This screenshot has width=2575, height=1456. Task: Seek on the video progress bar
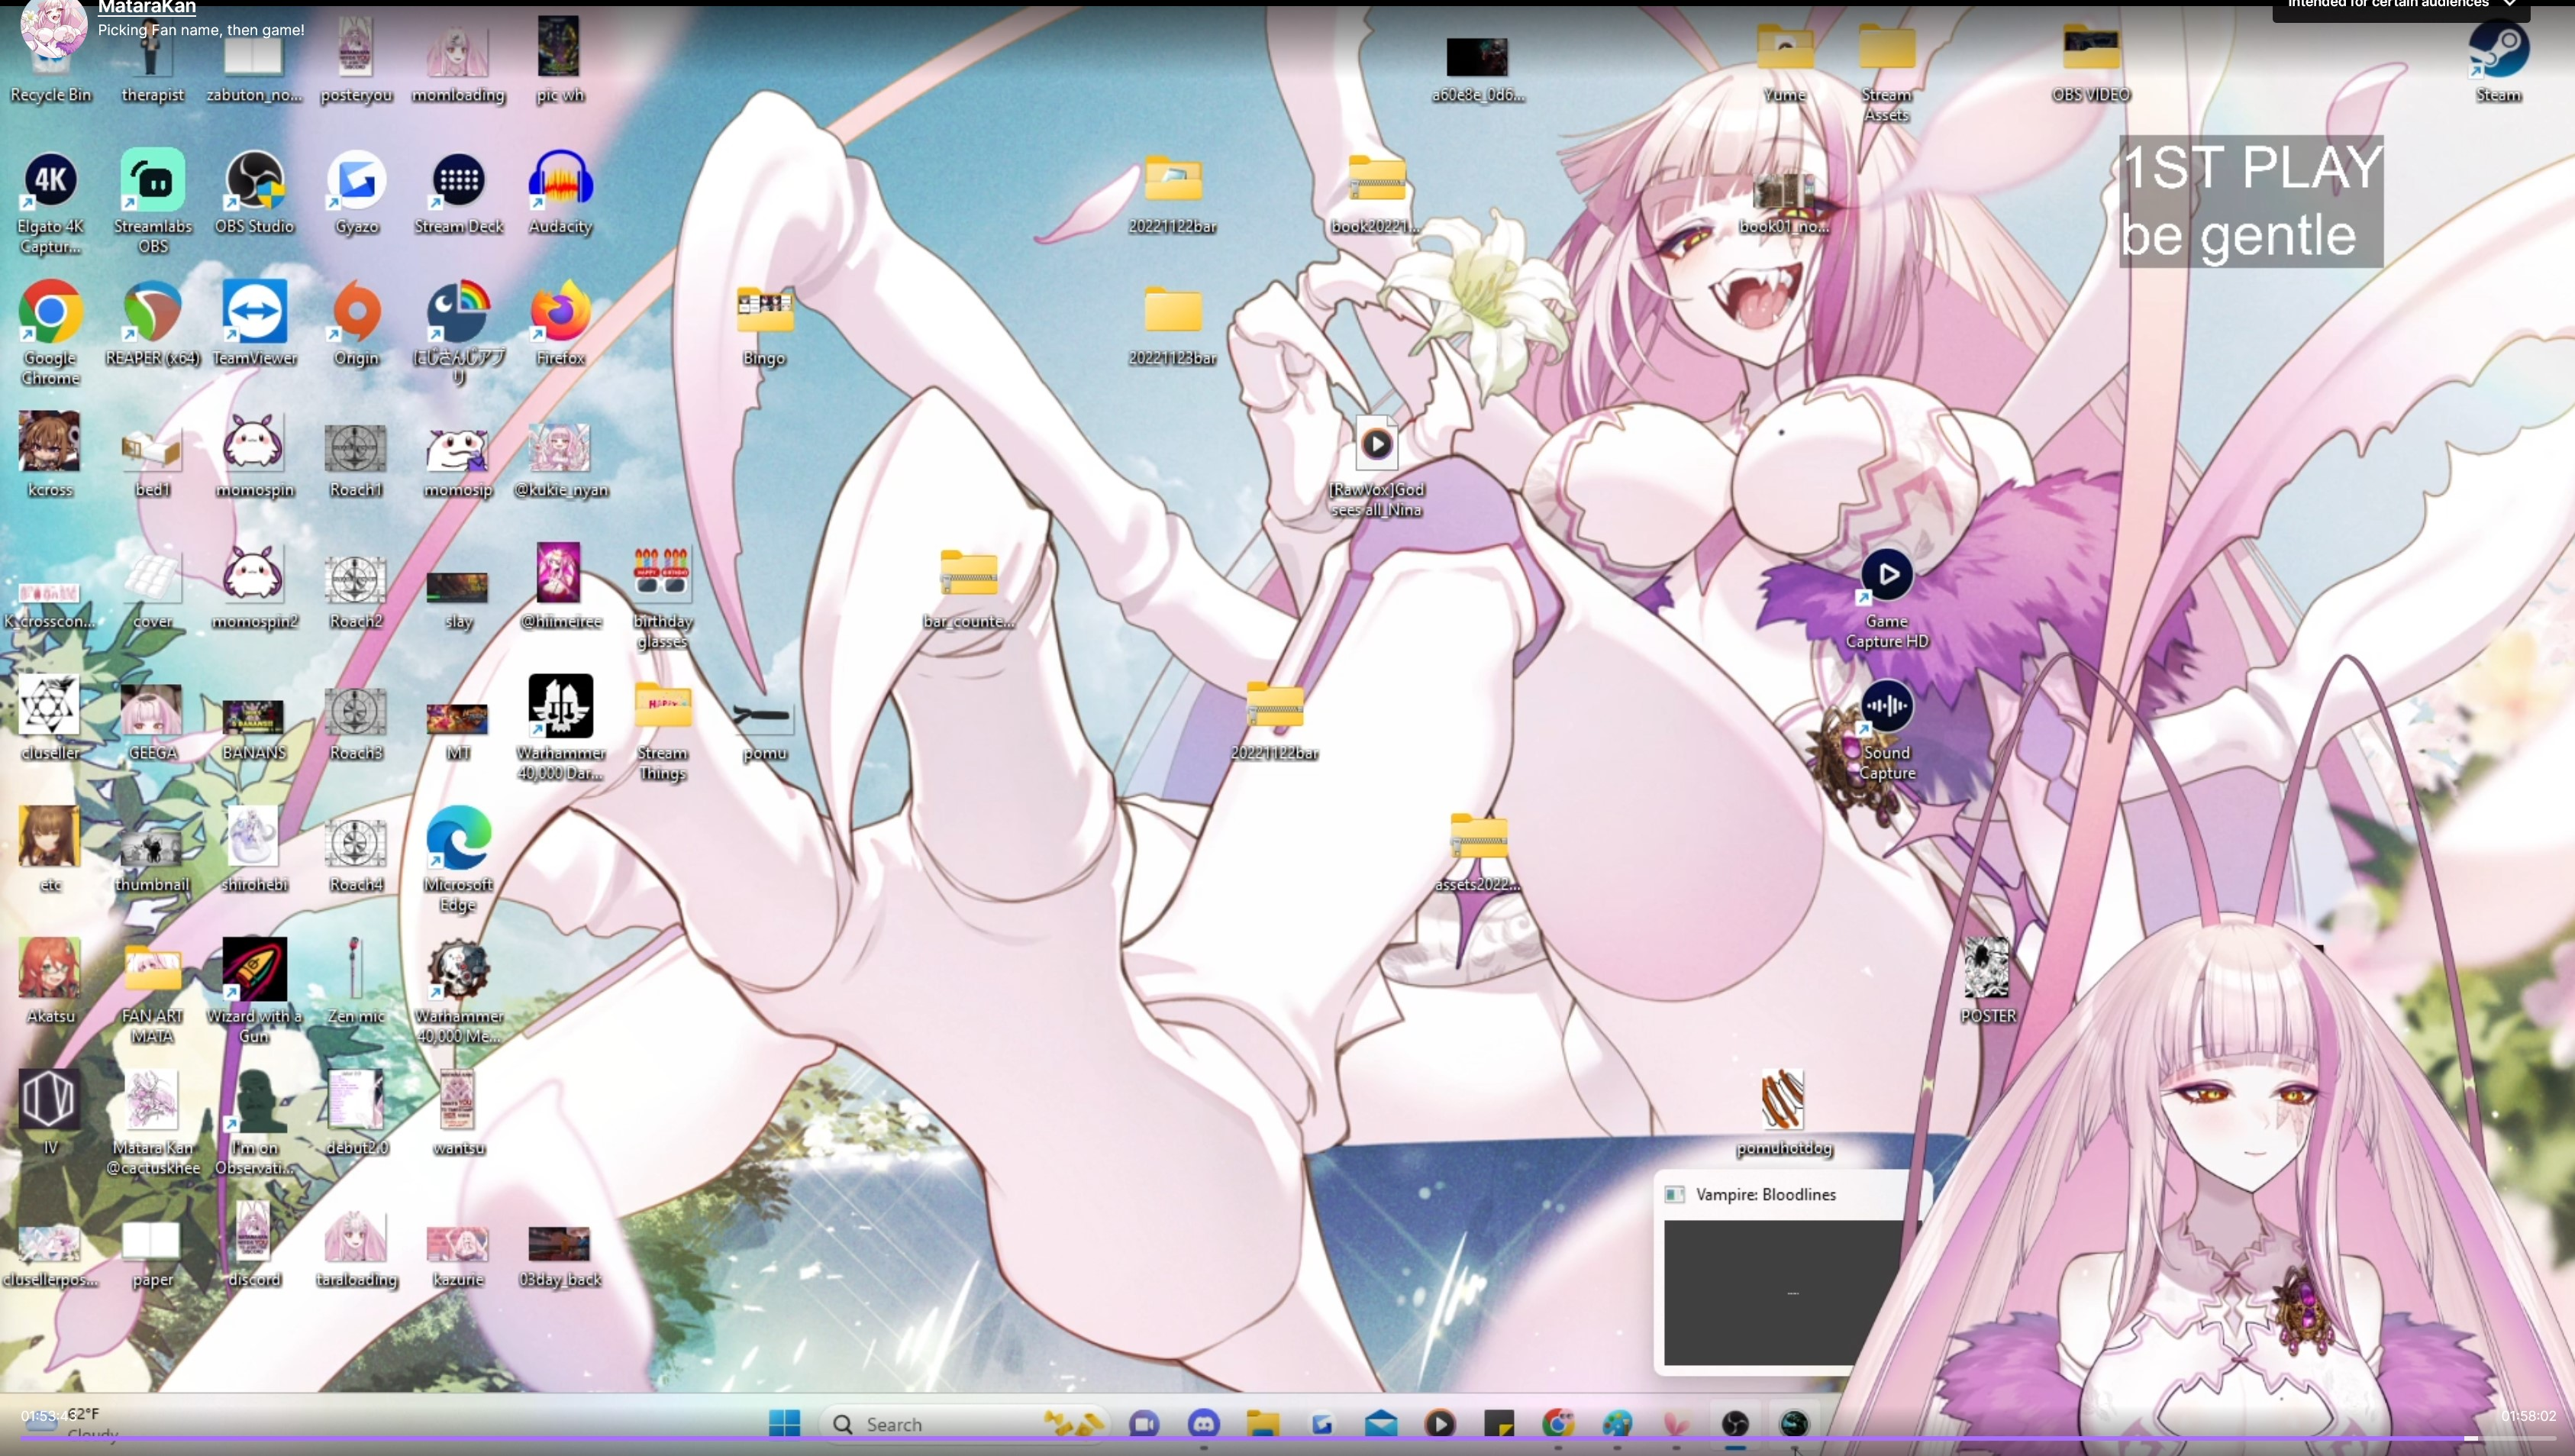[x=1287, y=1439]
